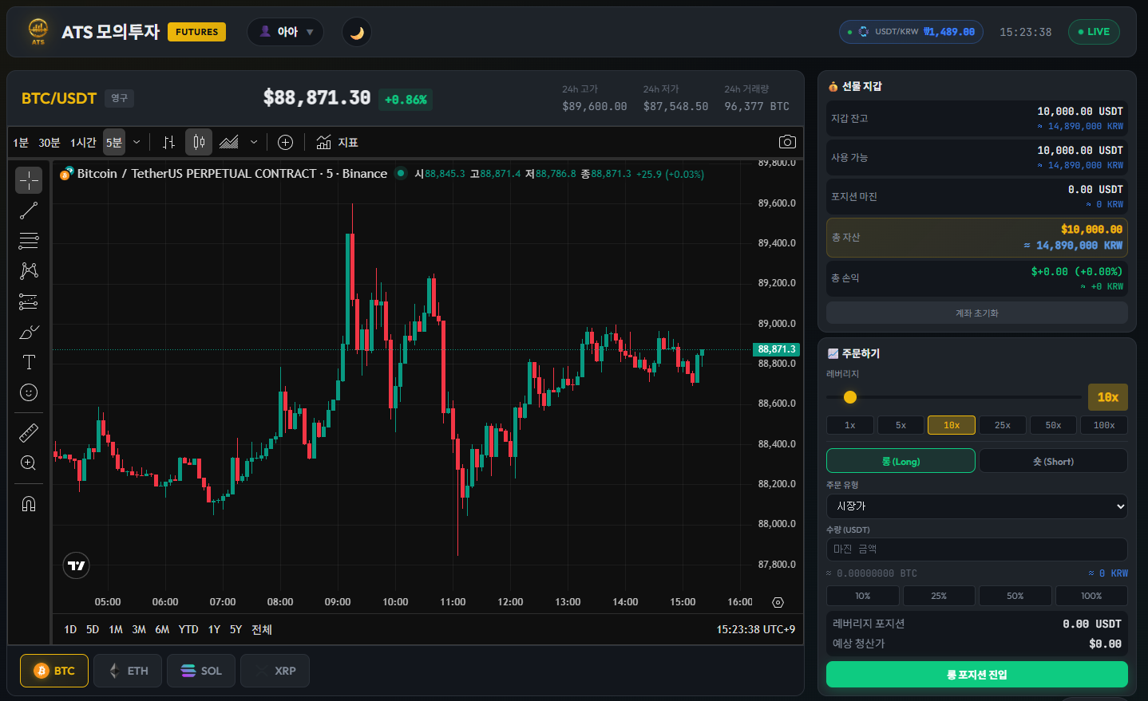Screen dimensions: 1148x701
Task: Click the account reset button
Action: pos(976,313)
